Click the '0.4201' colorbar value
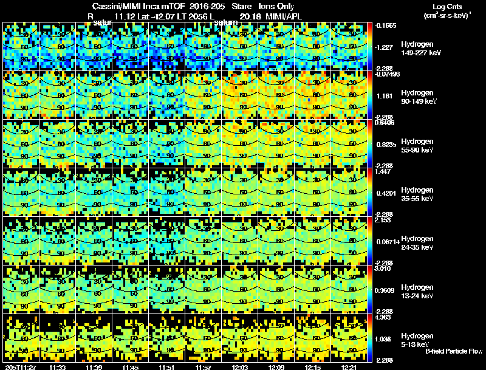 [x=386, y=193]
